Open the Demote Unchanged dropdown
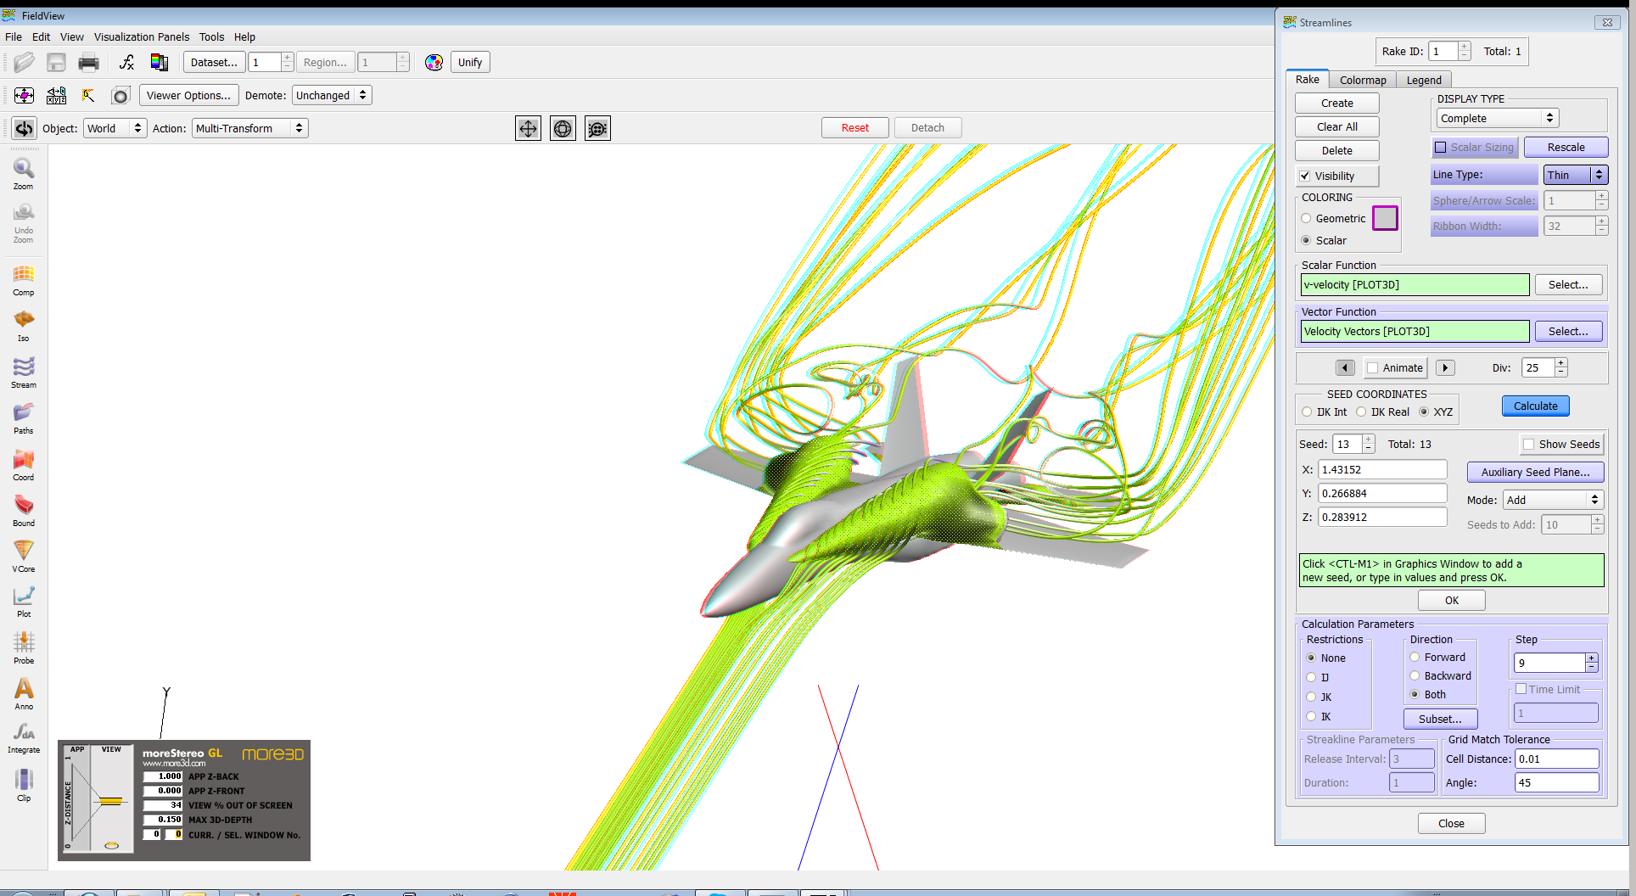Viewport: 1636px width, 896px height. pyautogui.click(x=332, y=95)
